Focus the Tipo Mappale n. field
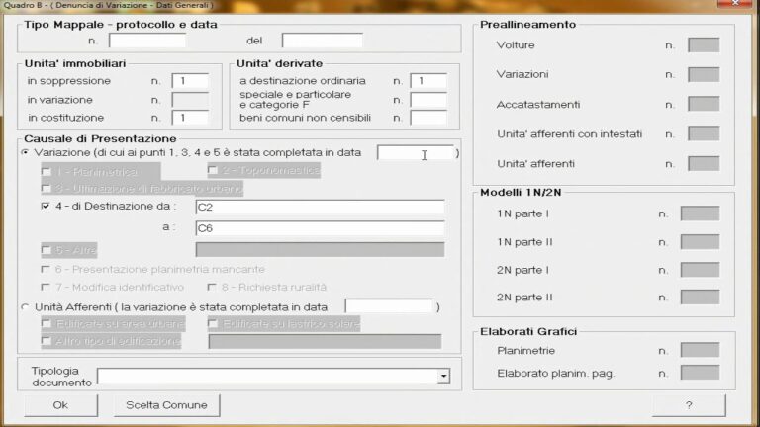The image size is (760, 427). pos(147,41)
